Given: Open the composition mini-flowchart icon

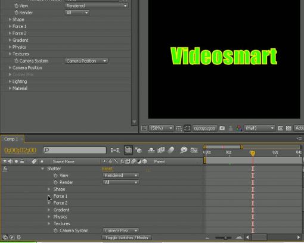Looking at the screenshot, I should click(115, 150).
